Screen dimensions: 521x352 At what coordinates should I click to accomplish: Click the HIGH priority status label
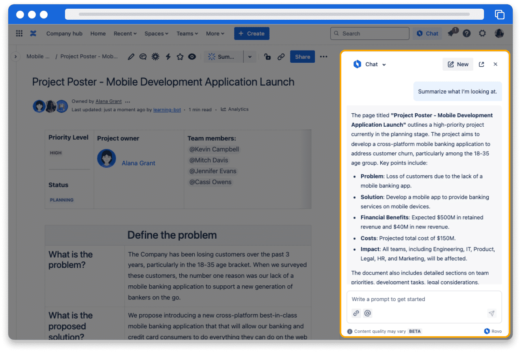[x=56, y=153]
